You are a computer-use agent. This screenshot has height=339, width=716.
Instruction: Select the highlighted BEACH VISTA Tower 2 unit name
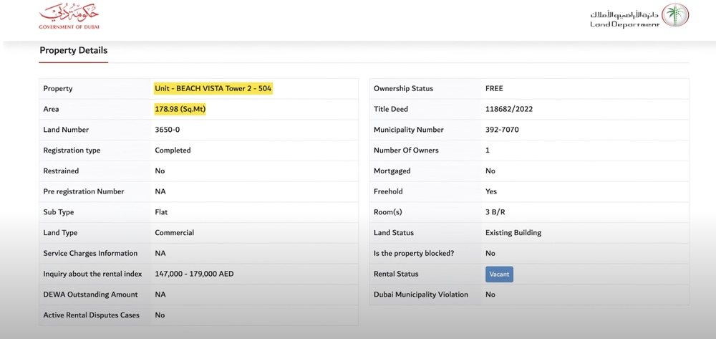click(x=213, y=89)
